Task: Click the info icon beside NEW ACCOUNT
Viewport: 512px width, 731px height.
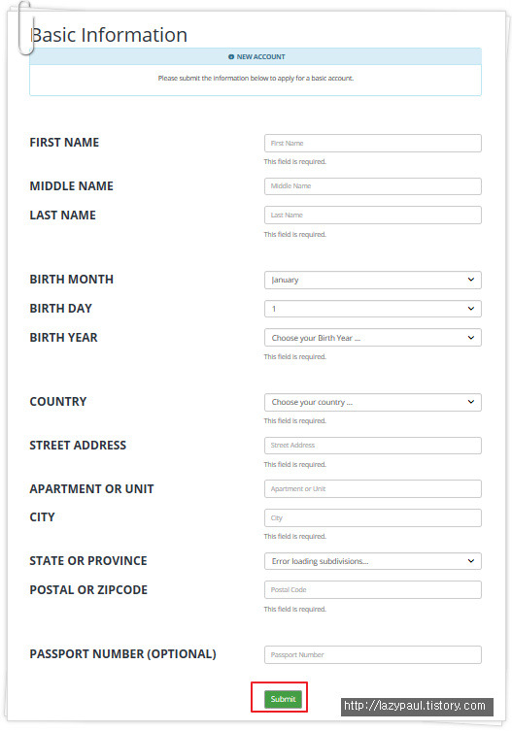Action: click(x=231, y=57)
